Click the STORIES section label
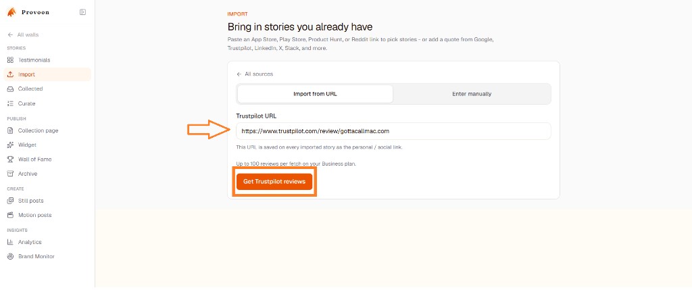The image size is (692, 290). [16, 48]
